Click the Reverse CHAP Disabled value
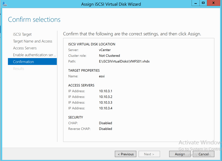Image resolution: width=222 pixels, height=161 pixels. point(105,129)
